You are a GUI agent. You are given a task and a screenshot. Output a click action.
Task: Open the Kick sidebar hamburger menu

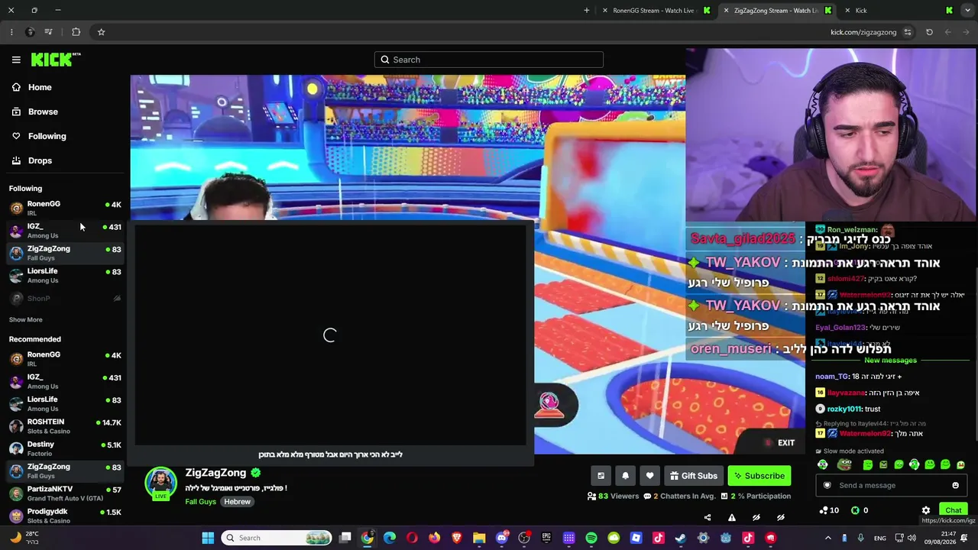click(x=16, y=60)
